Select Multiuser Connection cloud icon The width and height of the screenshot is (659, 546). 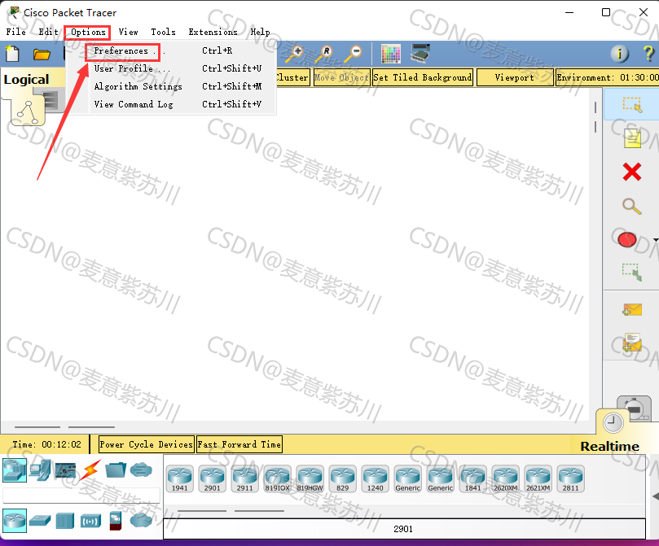pos(141,470)
